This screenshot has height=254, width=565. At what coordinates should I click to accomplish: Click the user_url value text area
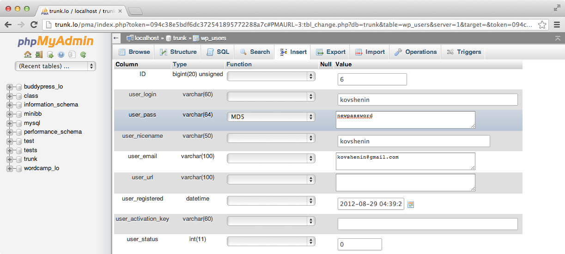click(x=405, y=183)
